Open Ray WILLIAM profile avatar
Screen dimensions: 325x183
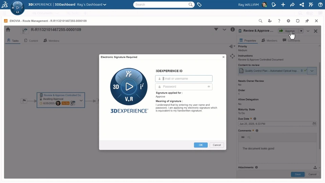264,4
